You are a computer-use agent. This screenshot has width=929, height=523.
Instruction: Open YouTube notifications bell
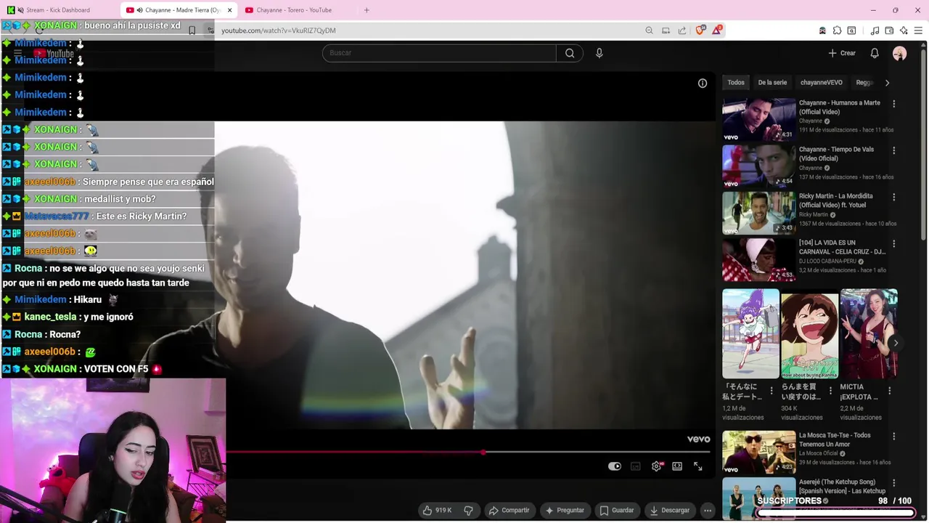[x=875, y=53]
